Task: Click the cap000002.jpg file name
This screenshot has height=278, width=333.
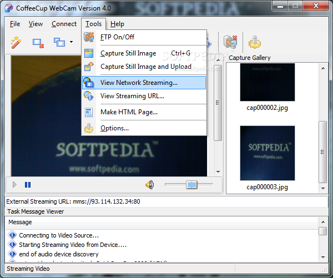Action: (x=267, y=108)
